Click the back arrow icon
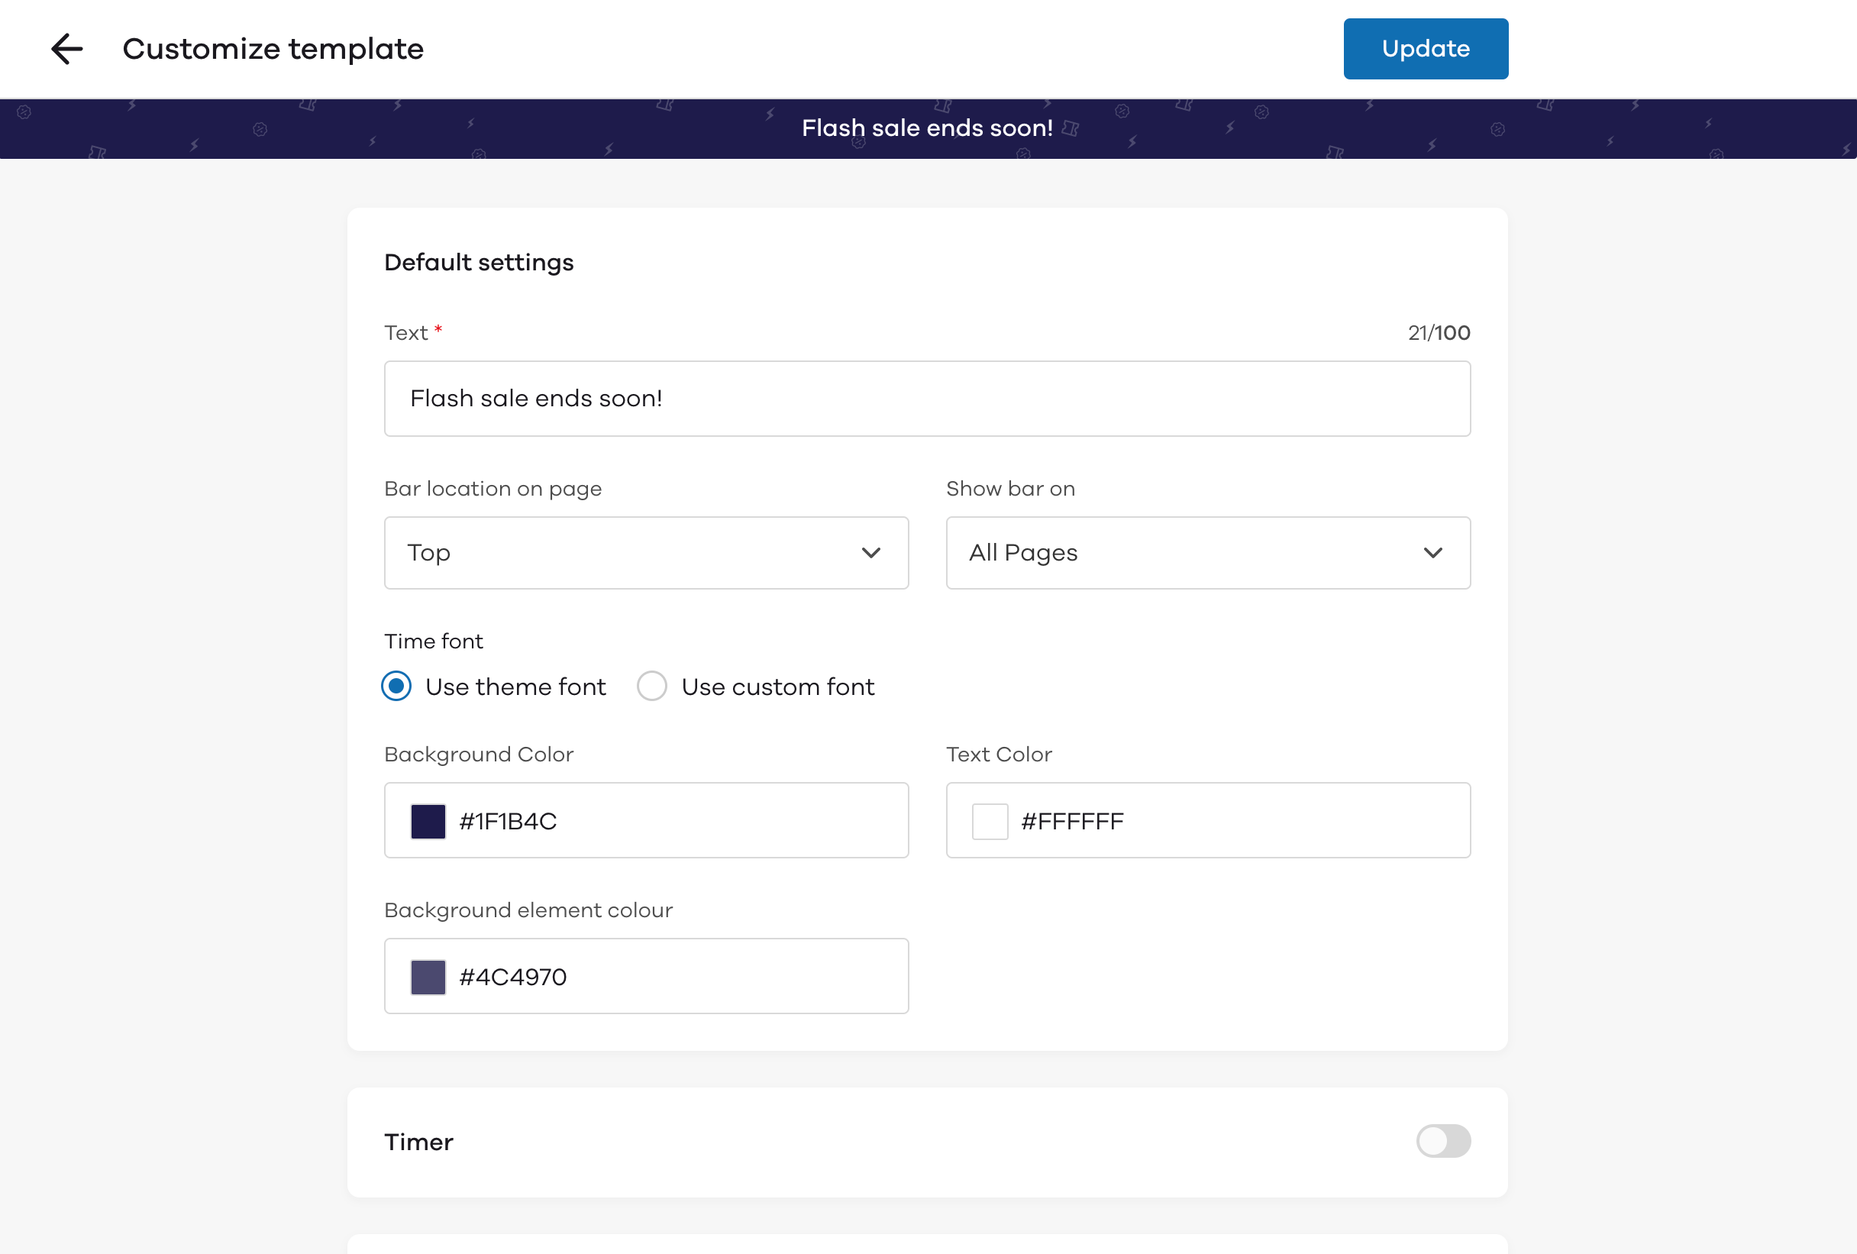 coord(67,49)
